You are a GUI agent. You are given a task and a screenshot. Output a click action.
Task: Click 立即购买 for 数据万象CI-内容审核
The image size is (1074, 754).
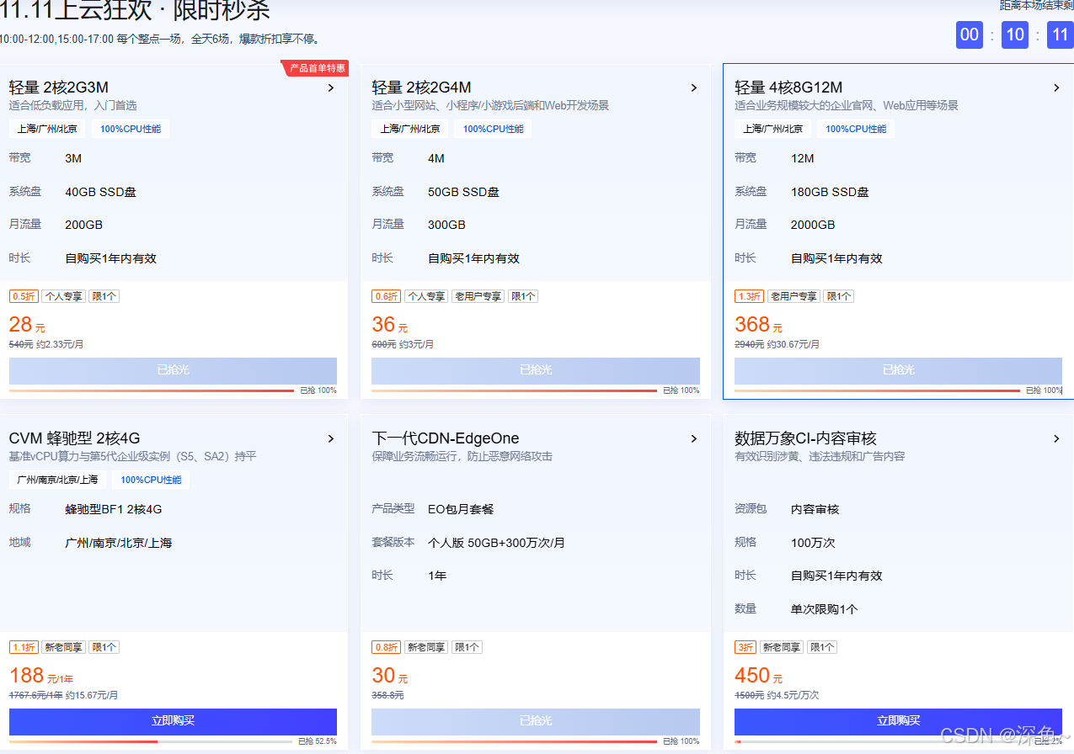pos(898,721)
